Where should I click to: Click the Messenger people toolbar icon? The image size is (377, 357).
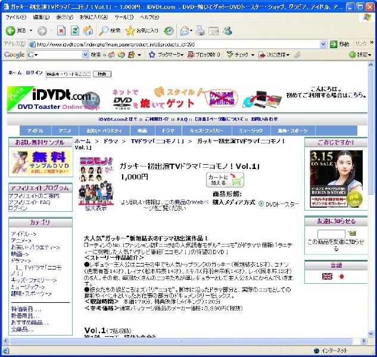227,30
